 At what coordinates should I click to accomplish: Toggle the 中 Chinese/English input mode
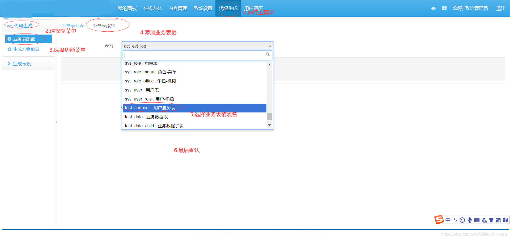(448, 220)
